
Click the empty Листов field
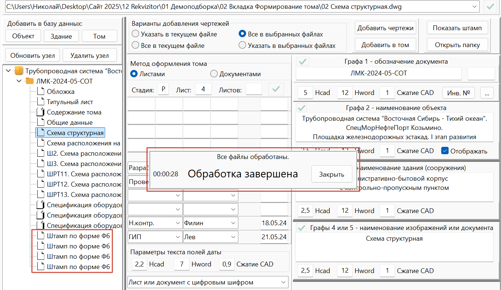(254, 89)
